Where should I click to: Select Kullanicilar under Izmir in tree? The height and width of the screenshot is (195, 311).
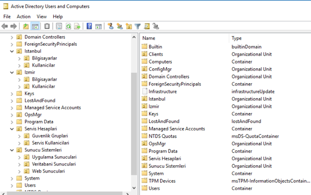43,87
